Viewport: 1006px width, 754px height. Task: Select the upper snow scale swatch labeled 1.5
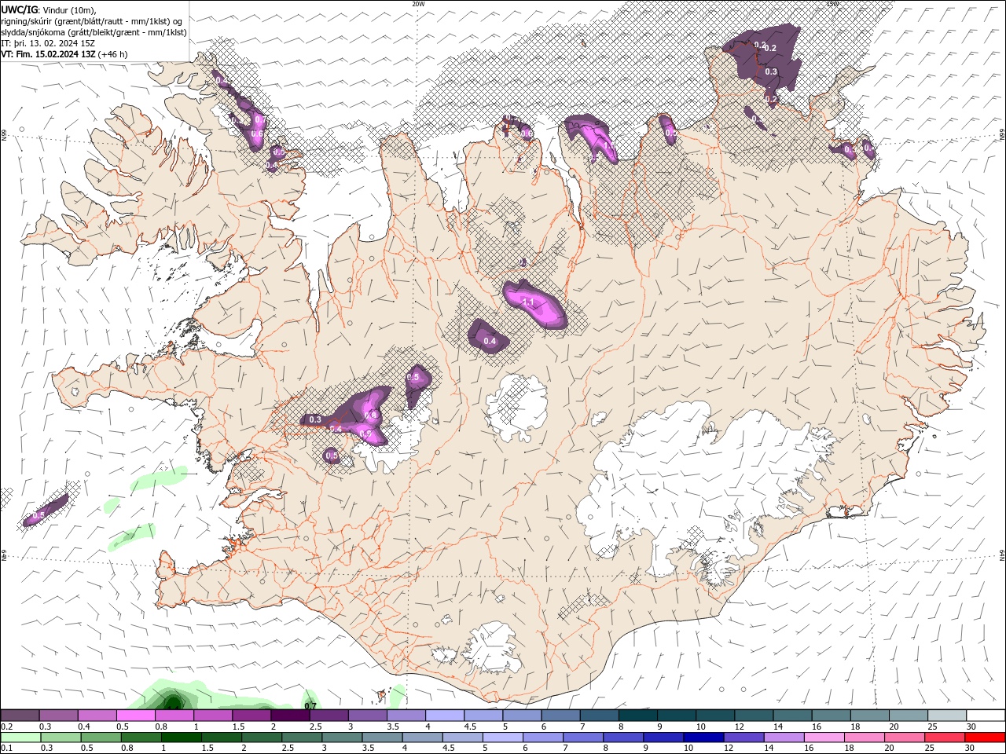[251, 715]
